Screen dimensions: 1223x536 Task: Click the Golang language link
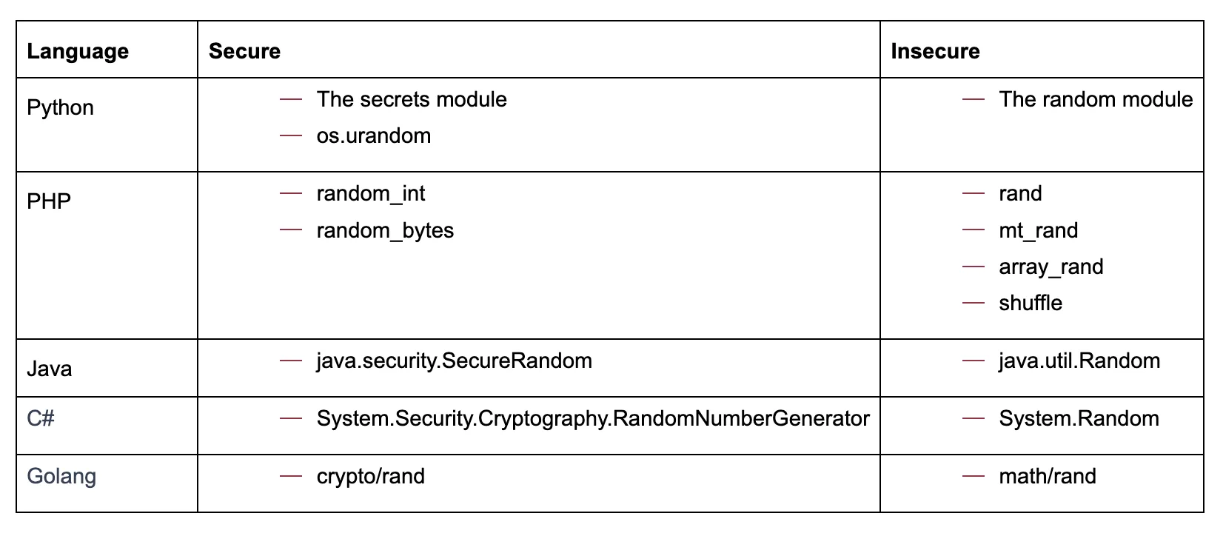61,476
